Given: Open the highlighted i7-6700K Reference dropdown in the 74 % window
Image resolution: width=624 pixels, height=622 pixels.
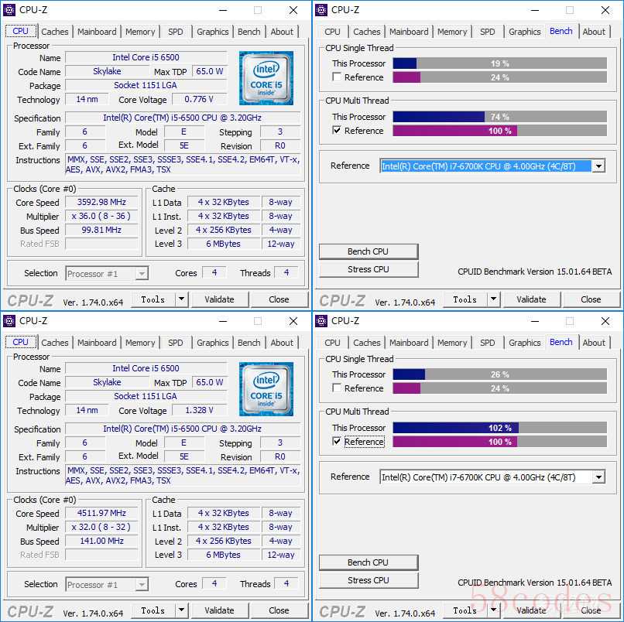Looking at the screenshot, I should click(x=598, y=166).
